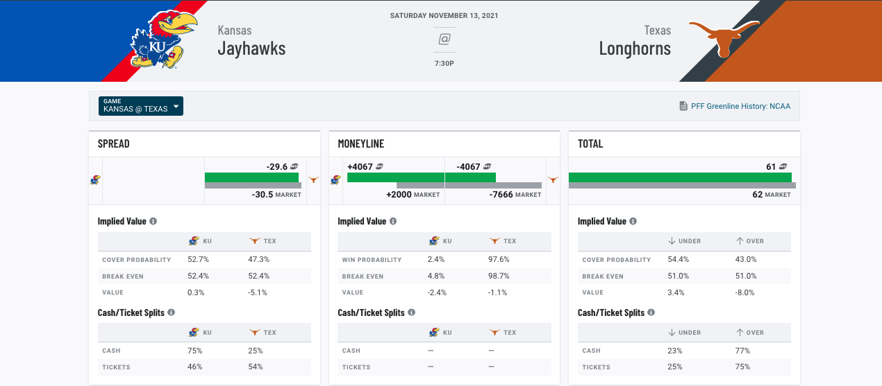Click Total Under tickets split 25%
882x386 pixels.
(675, 367)
